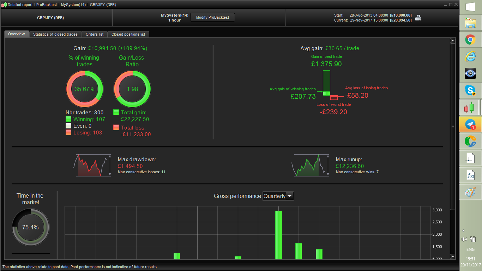Viewport: 482px width, 271px height.
Task: Click the red Losing legend swatch
Action: [69, 133]
